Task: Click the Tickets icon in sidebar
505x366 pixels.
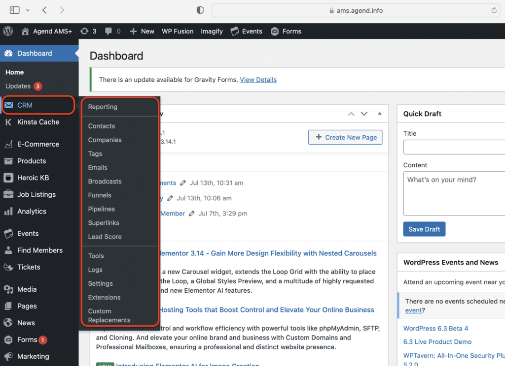Action: (9, 267)
